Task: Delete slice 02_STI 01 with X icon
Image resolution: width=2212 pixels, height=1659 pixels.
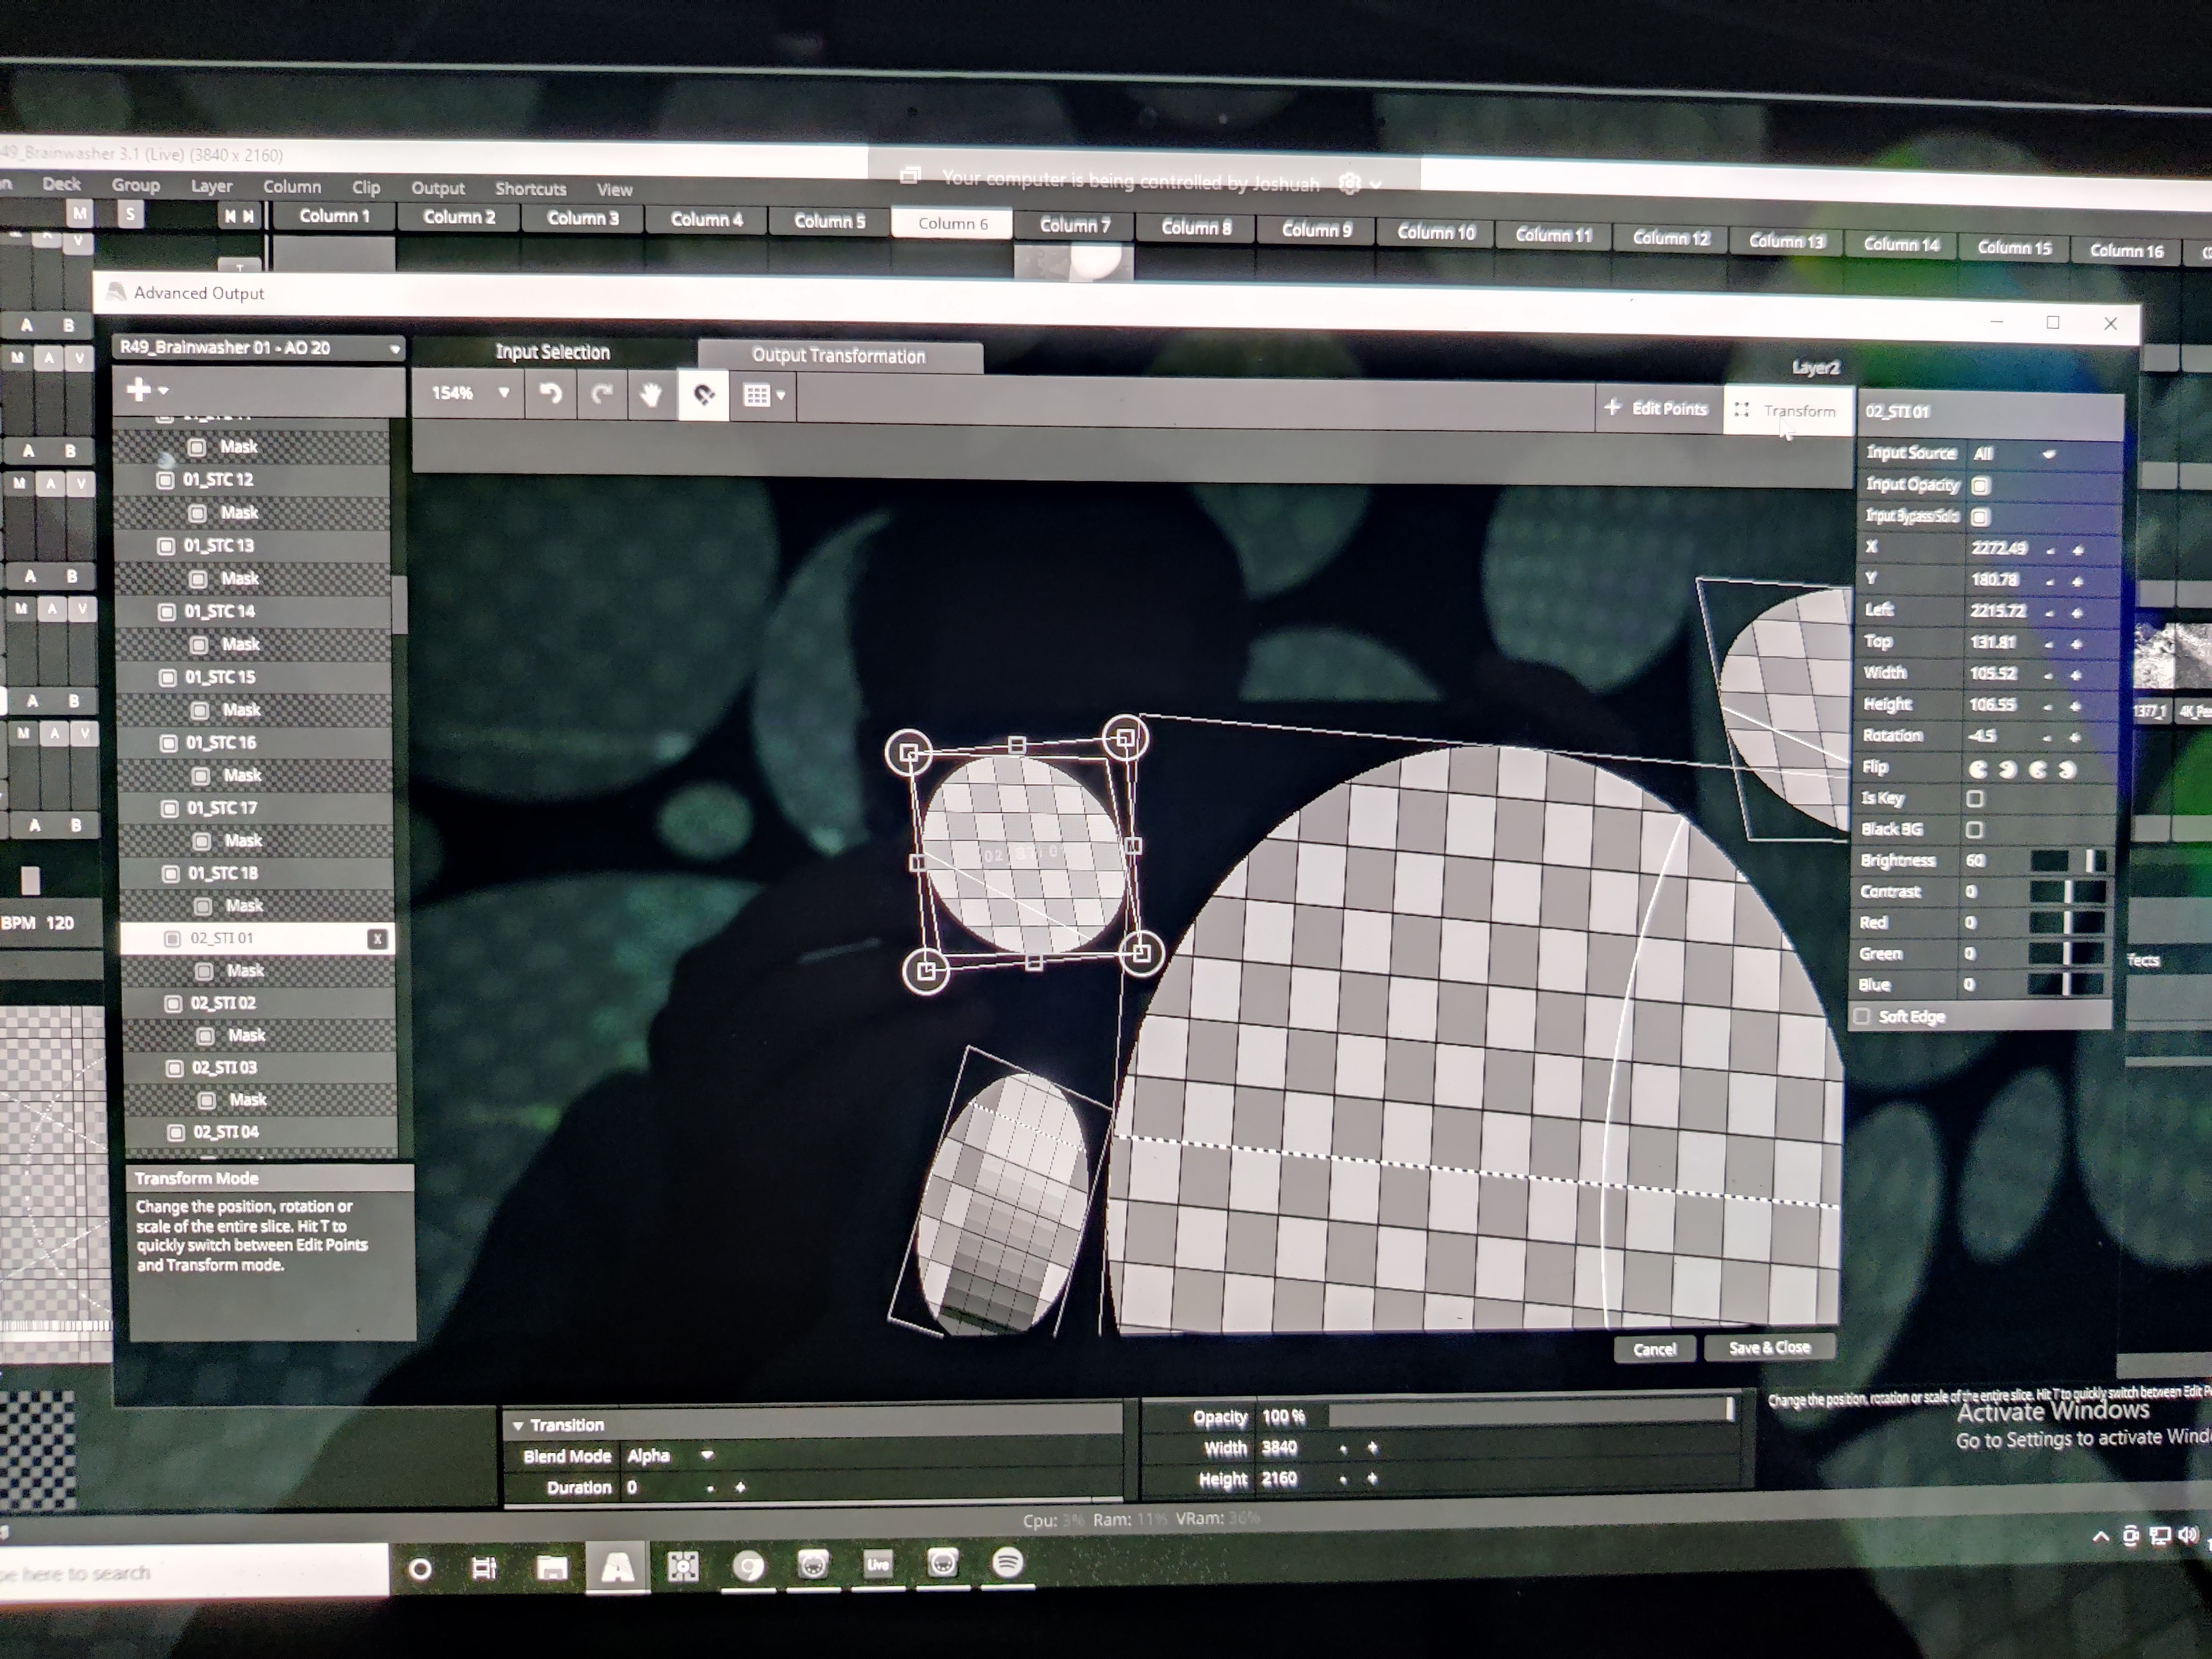Action: [x=377, y=939]
